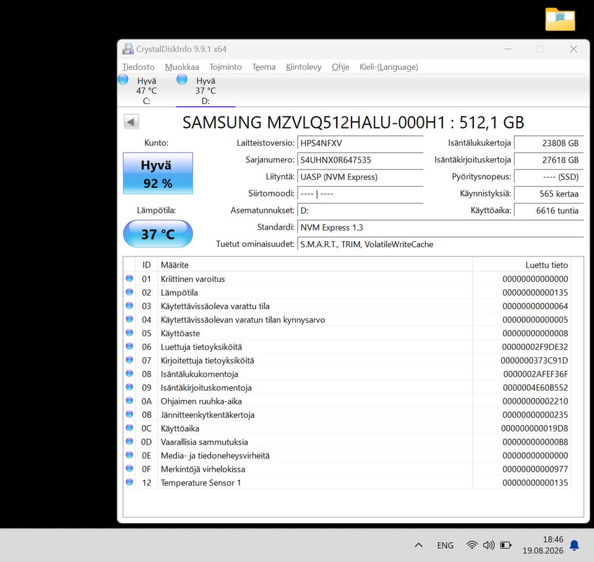Screen dimensions: 594x562
Task: Select the Käytettävissäoleva varattu tila row
Action: [347, 306]
